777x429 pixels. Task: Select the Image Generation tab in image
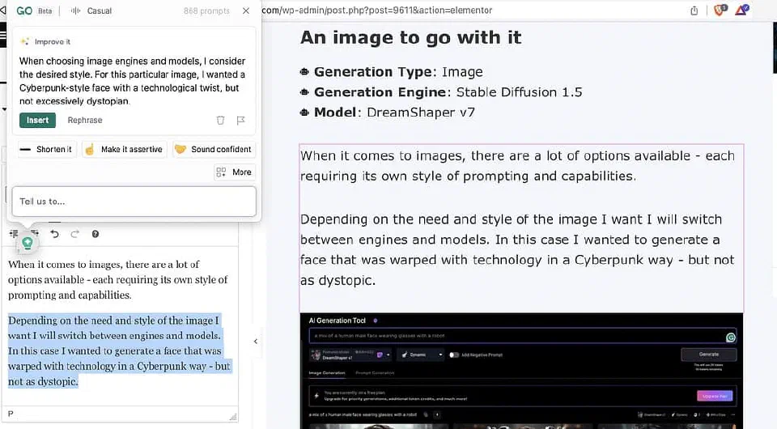pyautogui.click(x=326, y=372)
